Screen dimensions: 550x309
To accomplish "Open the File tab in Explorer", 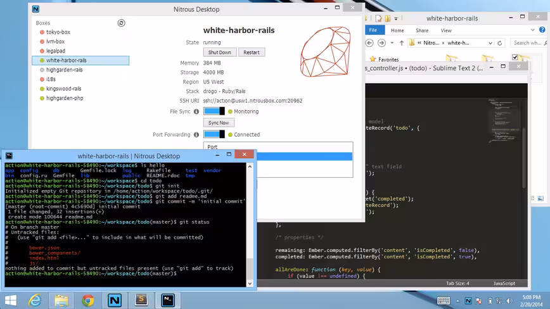I will (374, 30).
